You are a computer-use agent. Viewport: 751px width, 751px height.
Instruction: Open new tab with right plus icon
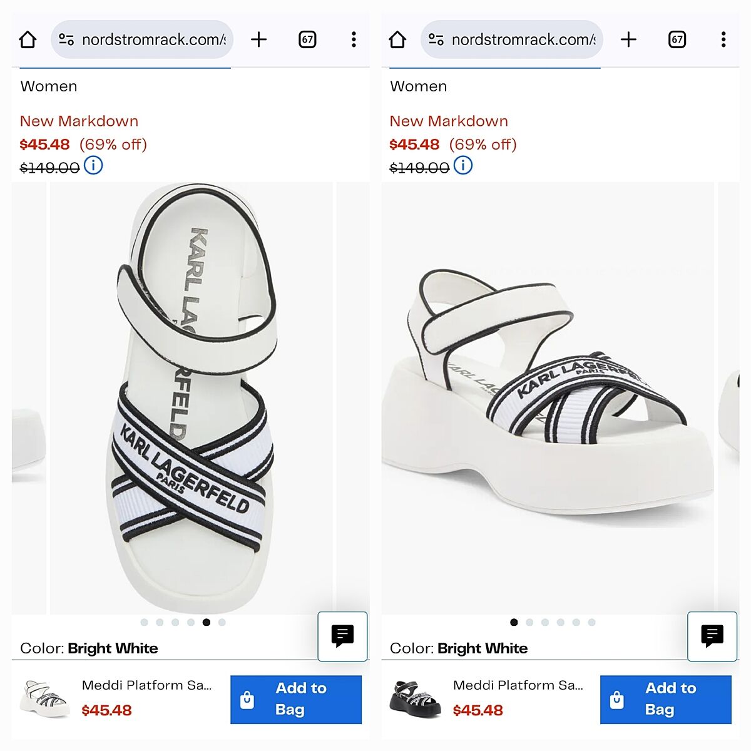[628, 40]
